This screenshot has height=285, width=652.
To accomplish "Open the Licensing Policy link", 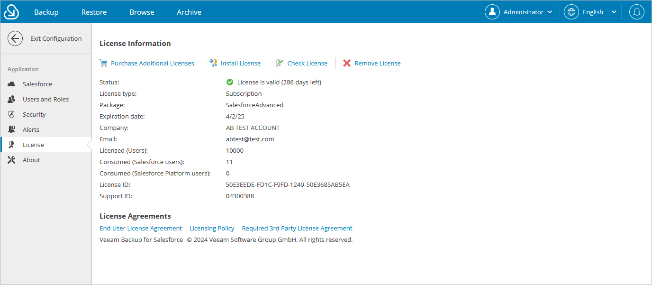I will (212, 228).
